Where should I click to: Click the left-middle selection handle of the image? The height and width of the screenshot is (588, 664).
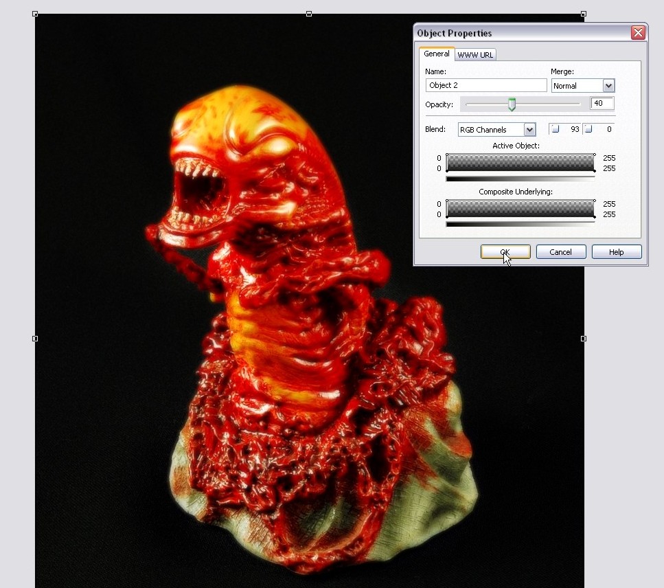35,339
